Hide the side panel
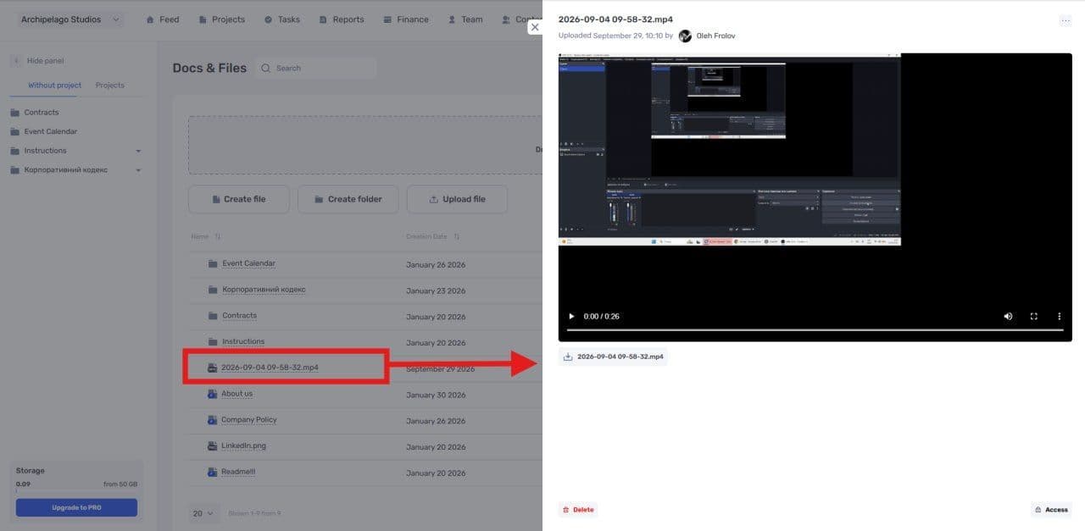 click(x=38, y=61)
